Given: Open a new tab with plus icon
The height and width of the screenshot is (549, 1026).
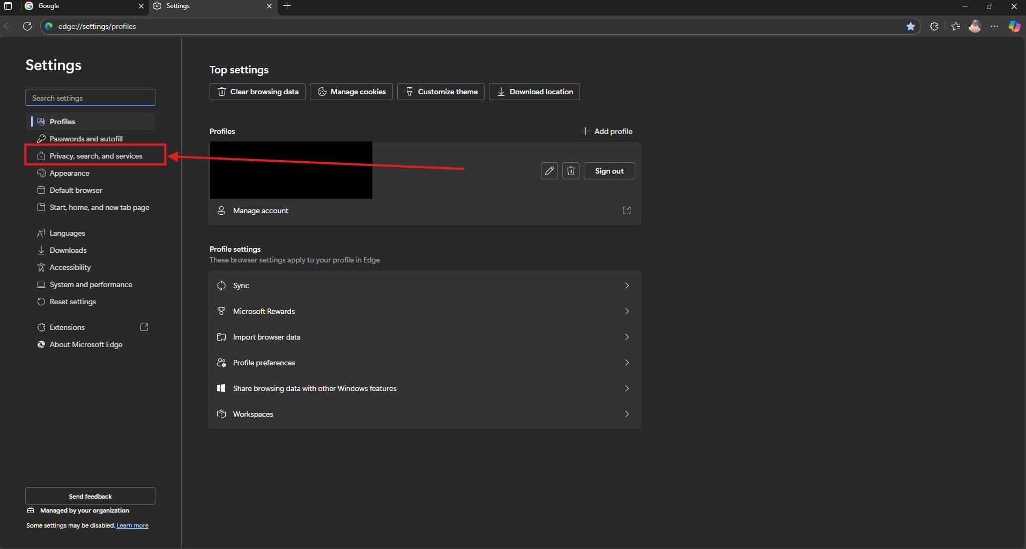Looking at the screenshot, I should (287, 6).
